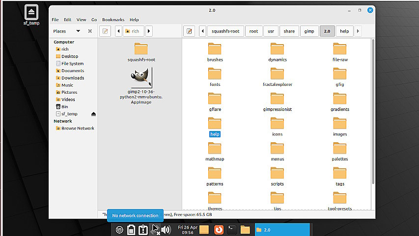419x236 pixels.
Task: Open the terminal from the taskbar
Action: point(232,230)
